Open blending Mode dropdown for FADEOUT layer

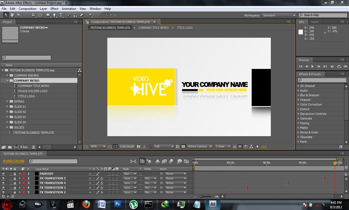[130, 174]
